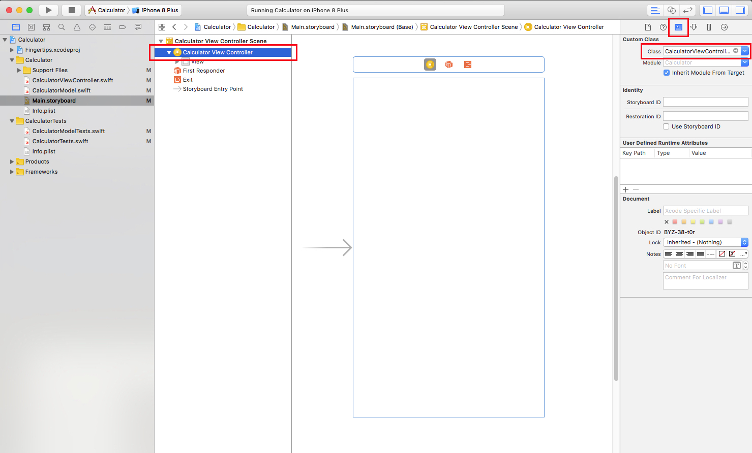Open the Attributes inspector
Viewport: 752px width, 453px height.
(x=694, y=27)
